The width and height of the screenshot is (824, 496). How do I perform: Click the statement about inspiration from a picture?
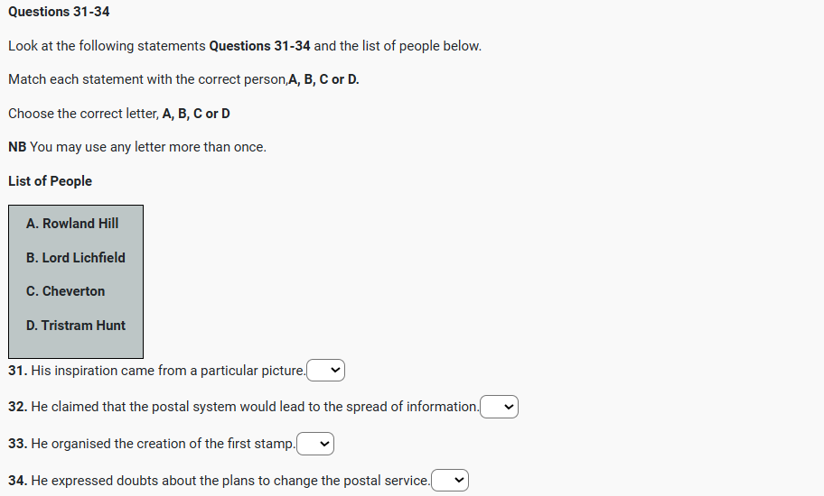[x=168, y=371]
